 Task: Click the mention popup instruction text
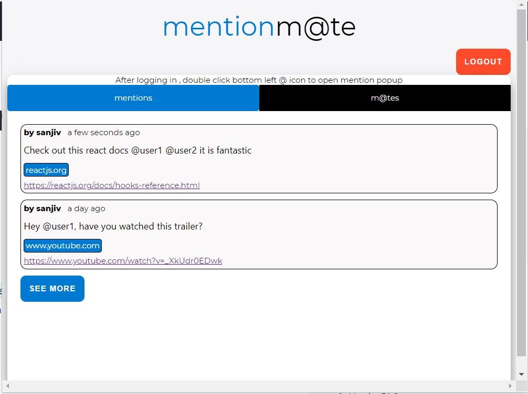coord(259,80)
